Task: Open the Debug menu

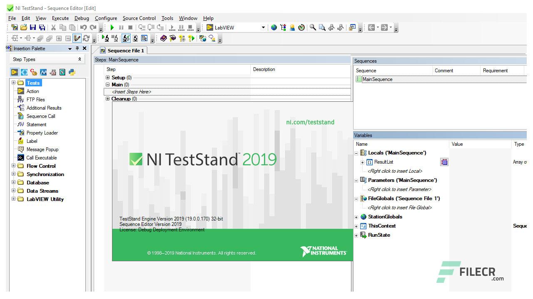Action: (x=82, y=18)
